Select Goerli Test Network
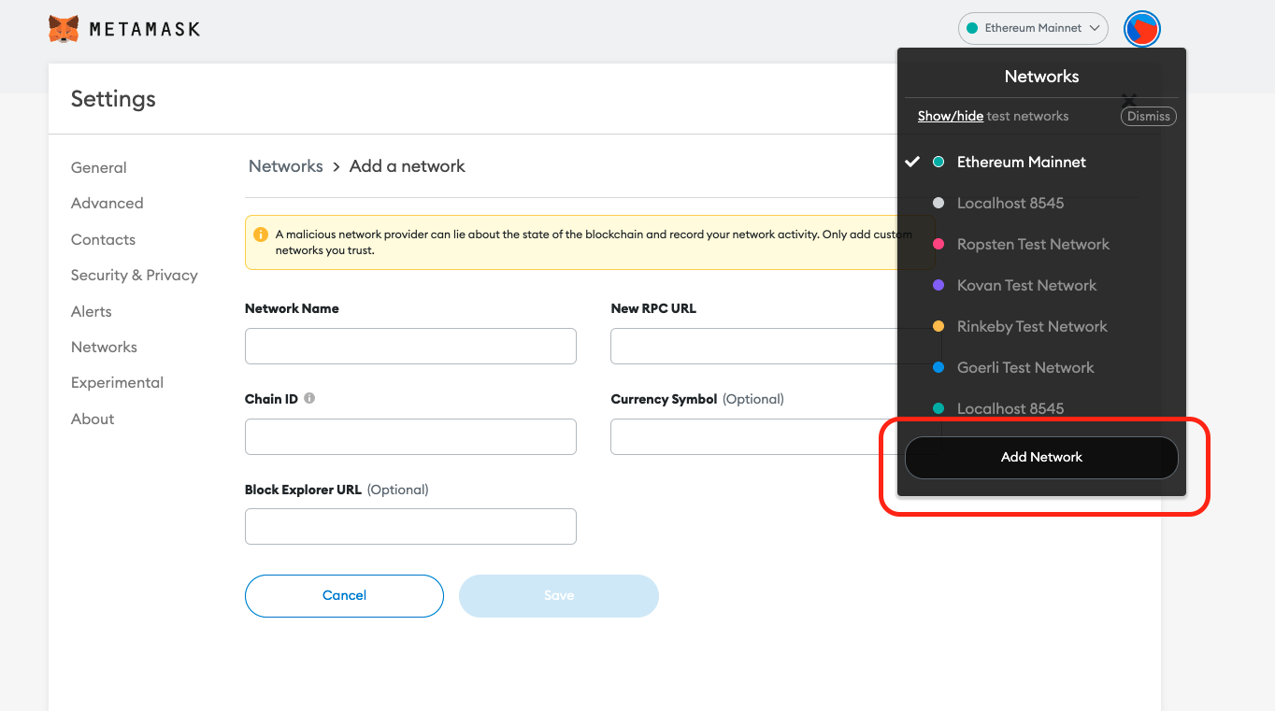Viewport: 1275px width, 711px height. tap(1041, 368)
